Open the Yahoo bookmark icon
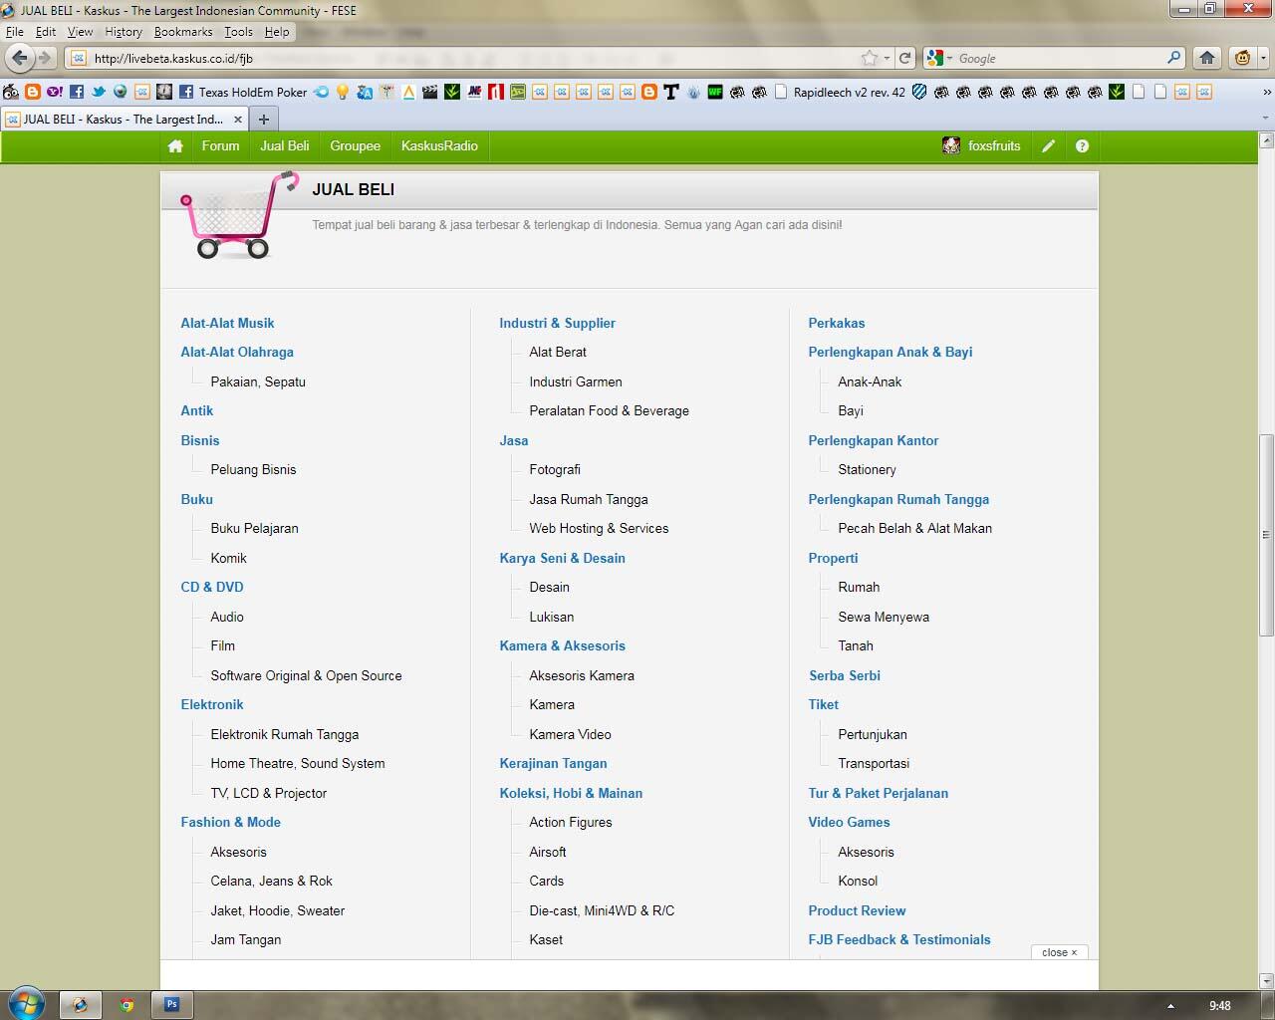 pos(55,92)
